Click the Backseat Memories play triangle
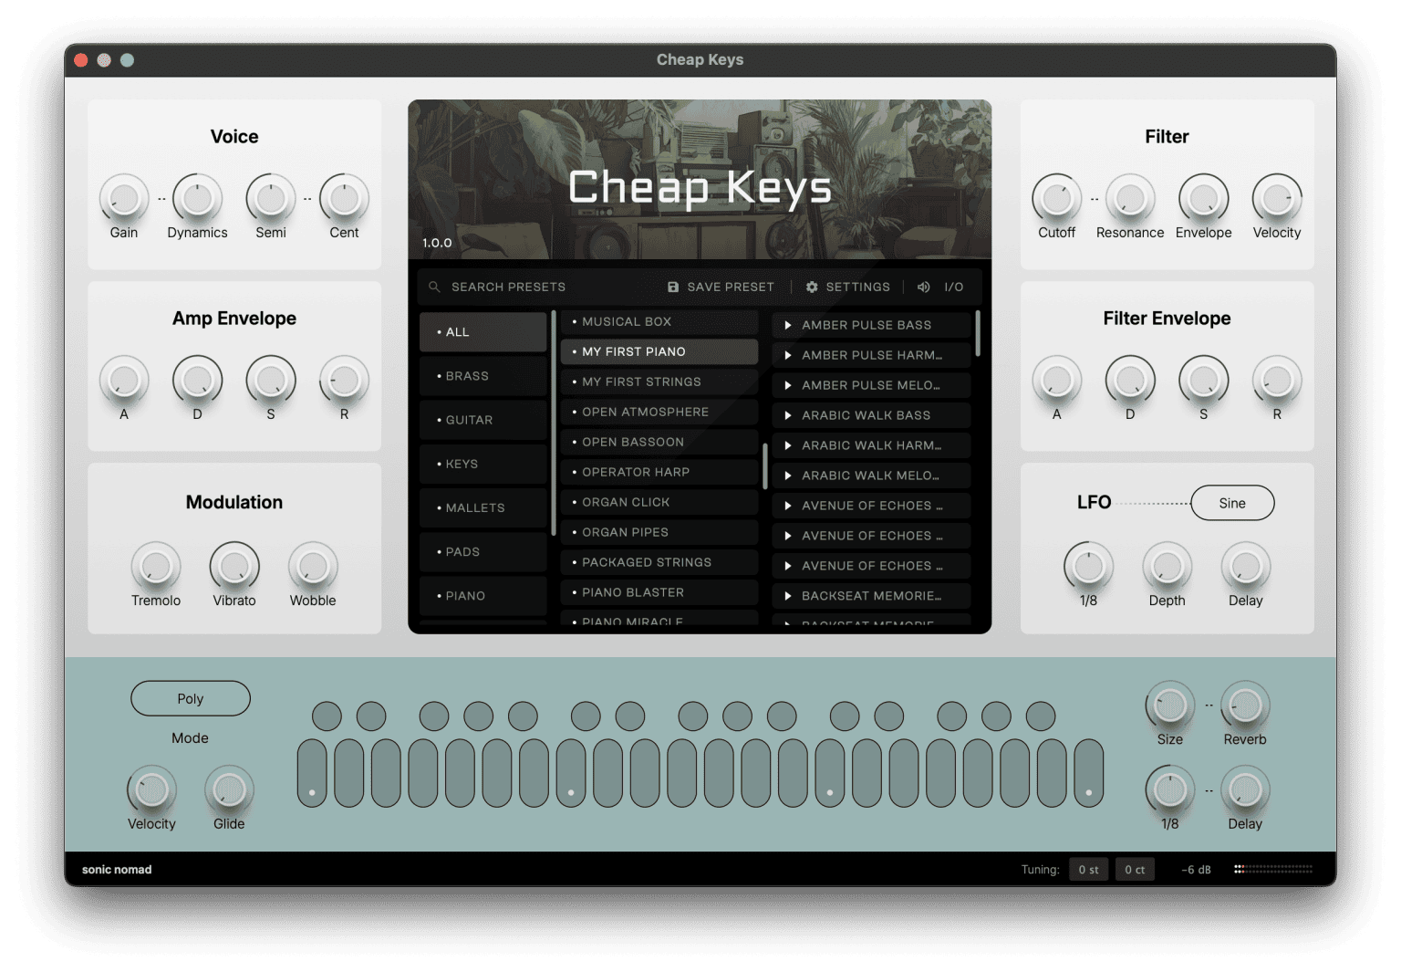Viewport: 1401px width, 972px height. (x=788, y=596)
